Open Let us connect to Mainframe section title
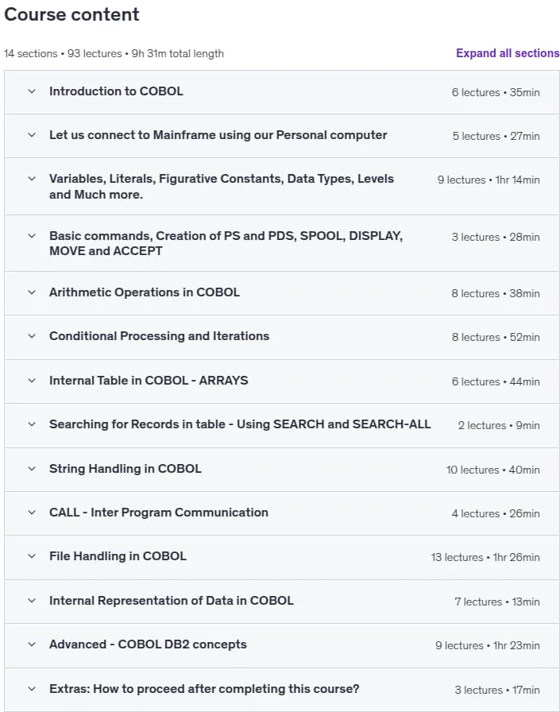The width and height of the screenshot is (560, 712). [218, 135]
